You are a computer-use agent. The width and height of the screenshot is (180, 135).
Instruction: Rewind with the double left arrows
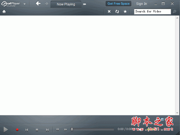pyautogui.click(x=57, y=130)
